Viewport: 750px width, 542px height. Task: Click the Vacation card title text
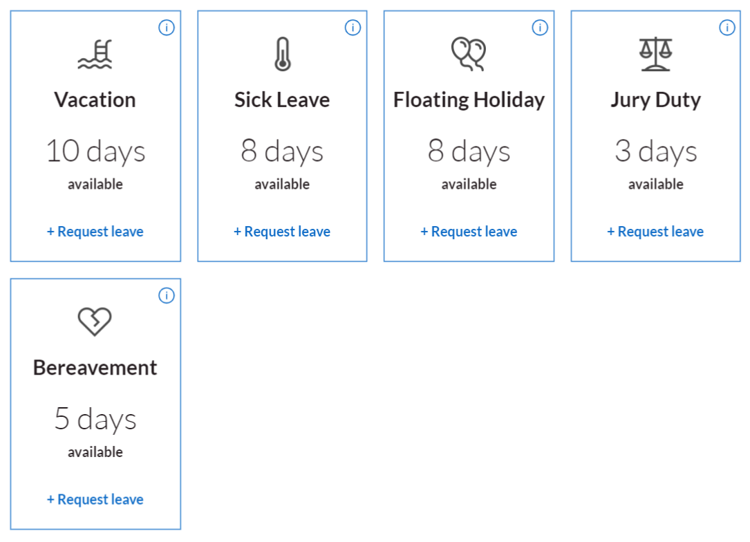[95, 100]
